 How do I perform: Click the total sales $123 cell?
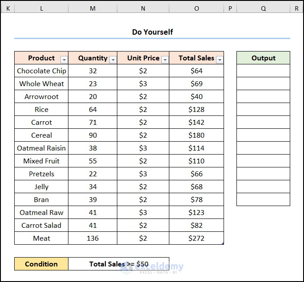(x=196, y=212)
